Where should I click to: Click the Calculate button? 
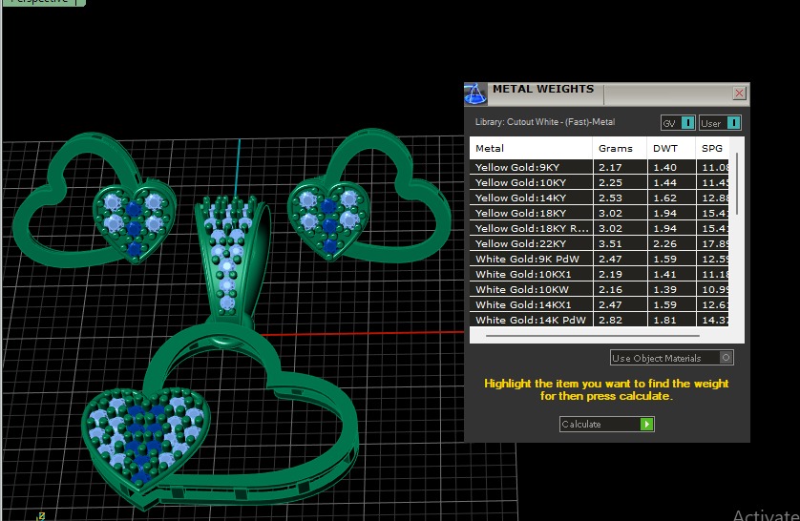pos(606,424)
